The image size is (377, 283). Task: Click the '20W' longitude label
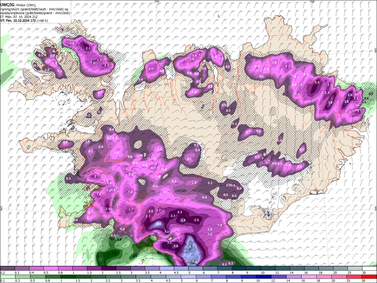(157, 1)
